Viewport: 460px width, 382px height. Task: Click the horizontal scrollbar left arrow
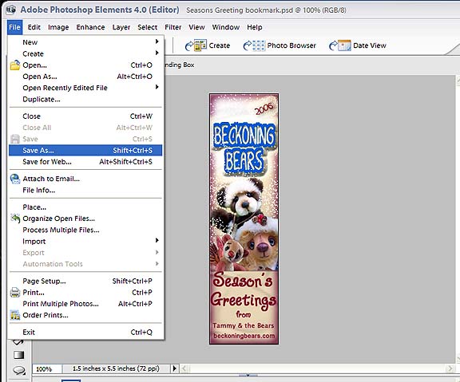click(184, 368)
